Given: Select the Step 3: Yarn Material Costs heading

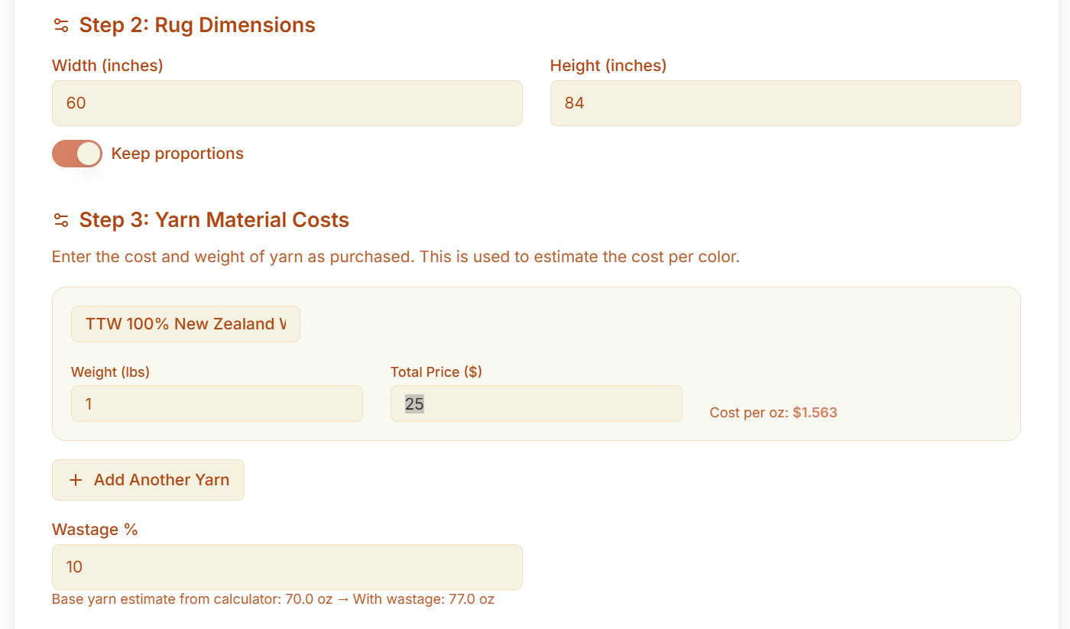Looking at the screenshot, I should point(213,220).
